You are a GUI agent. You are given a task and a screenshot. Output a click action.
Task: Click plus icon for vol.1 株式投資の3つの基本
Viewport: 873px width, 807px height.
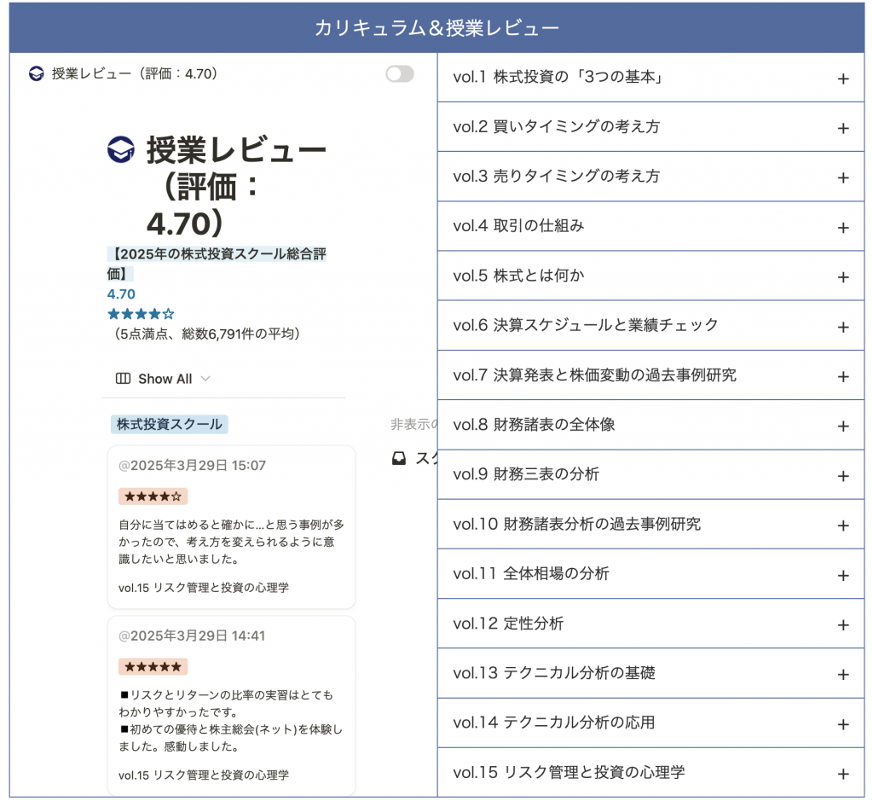842,78
